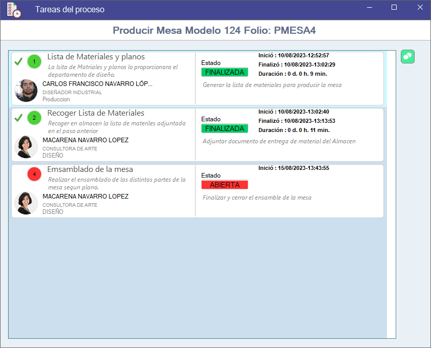The height and width of the screenshot is (348, 431).
Task: Click Duración 0 d. 0 h. 11 min.
Action: [x=294, y=130]
